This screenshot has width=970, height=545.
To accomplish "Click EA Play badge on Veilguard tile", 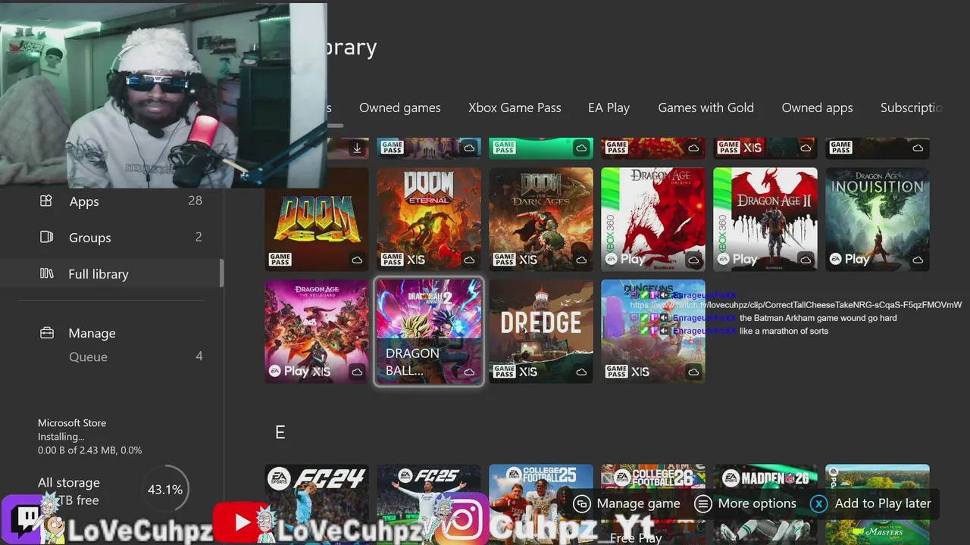I will click(x=289, y=372).
